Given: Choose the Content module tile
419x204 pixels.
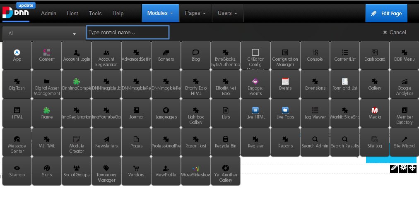Looking at the screenshot, I should pyautogui.click(x=47, y=55).
